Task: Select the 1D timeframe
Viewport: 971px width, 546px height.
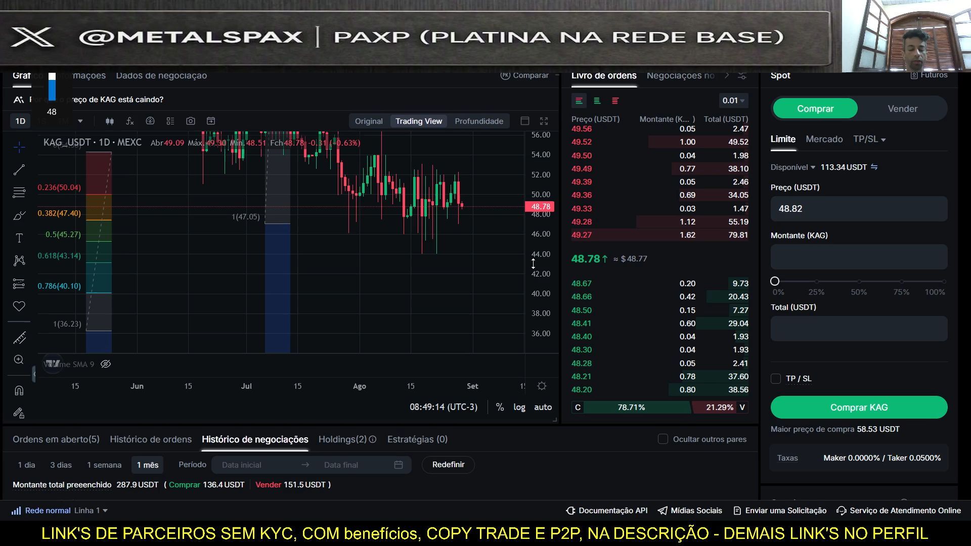Action: pos(20,121)
